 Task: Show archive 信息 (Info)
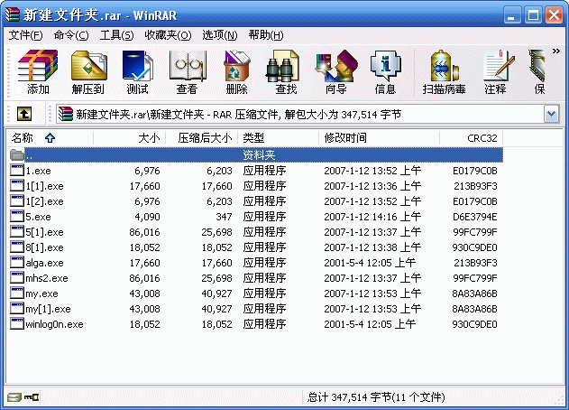click(385, 72)
